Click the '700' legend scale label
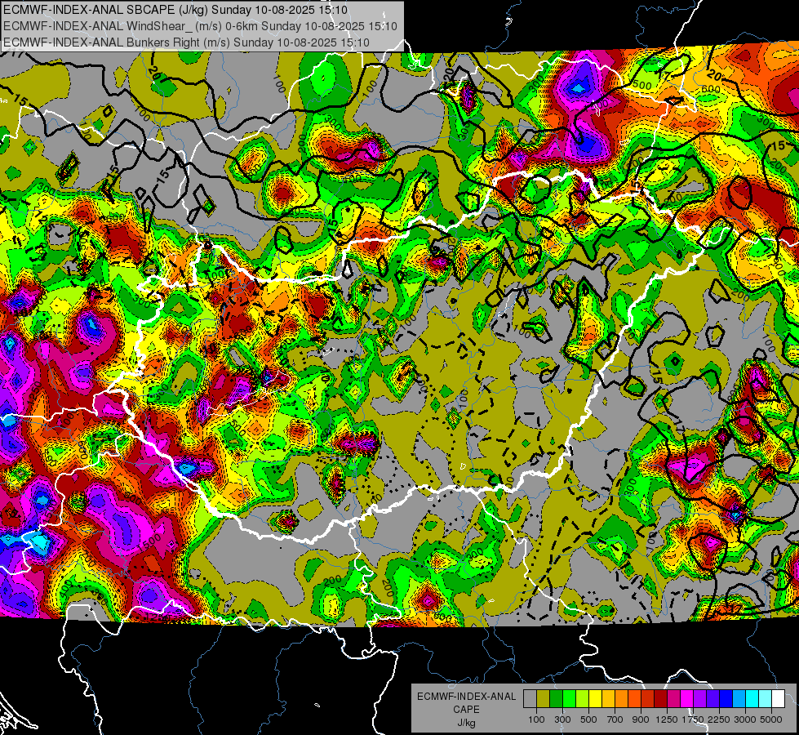This screenshot has height=735, width=799. click(x=615, y=719)
